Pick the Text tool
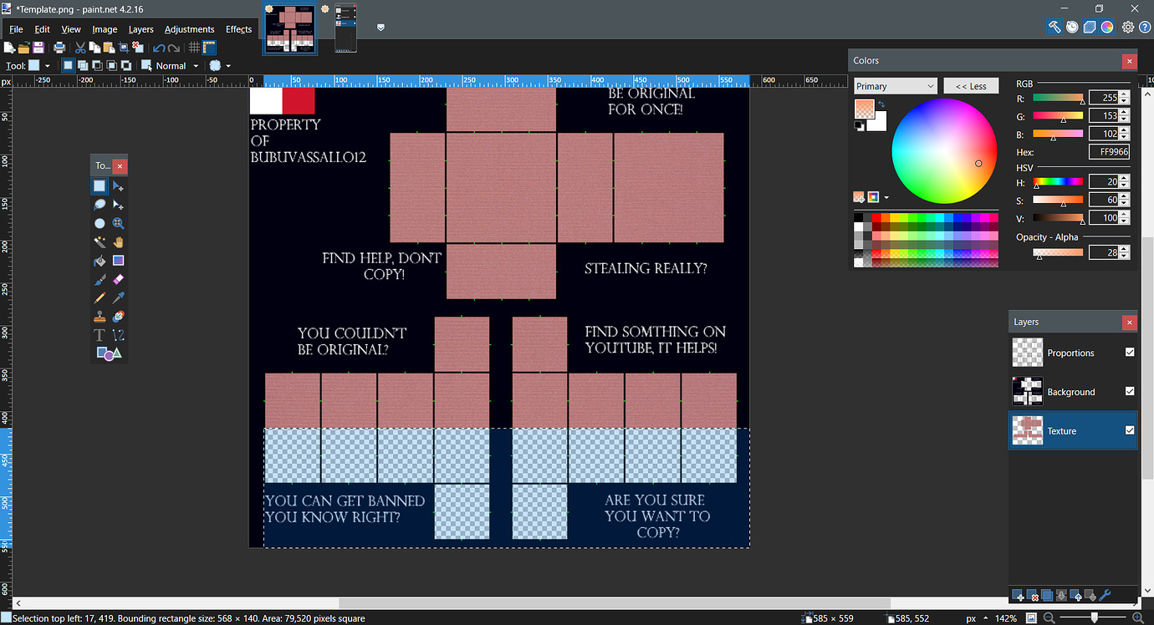This screenshot has height=625, width=1154. click(x=99, y=334)
